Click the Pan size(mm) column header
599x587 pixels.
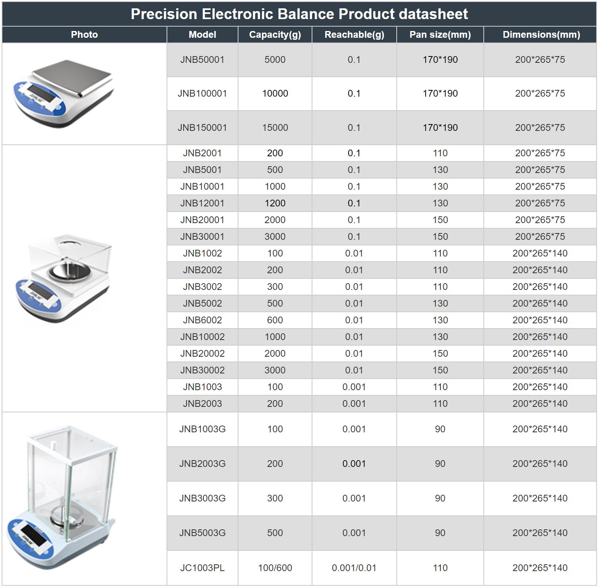[x=440, y=35]
